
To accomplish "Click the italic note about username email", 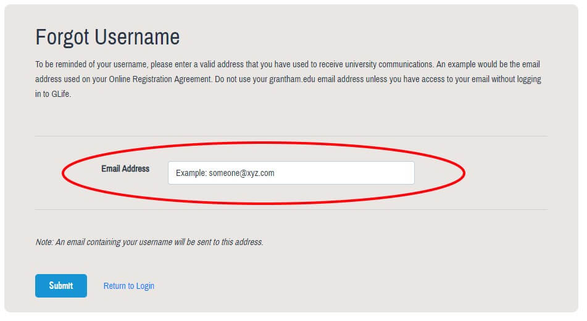I will pyautogui.click(x=149, y=242).
